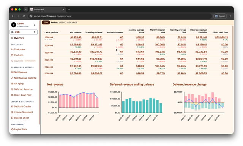Click the Deferred revenue ending balance chart title
Screen dimensions: 243x146
point(132,84)
